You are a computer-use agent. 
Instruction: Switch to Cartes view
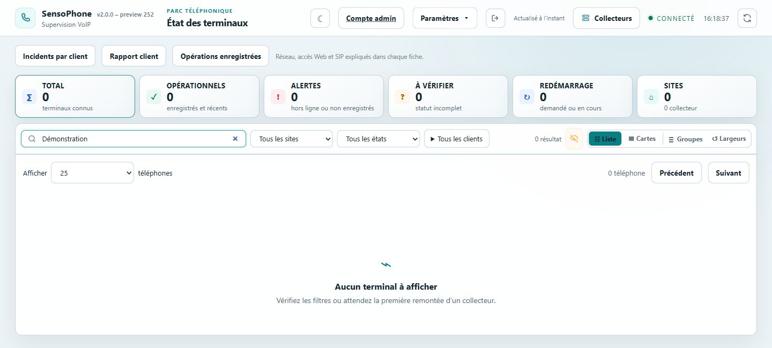tap(642, 139)
